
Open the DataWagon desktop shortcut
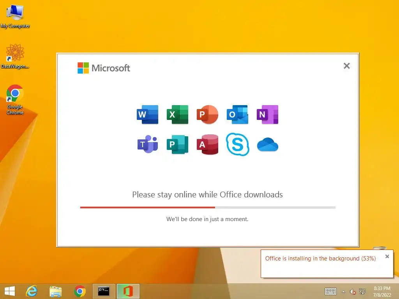pos(15,56)
